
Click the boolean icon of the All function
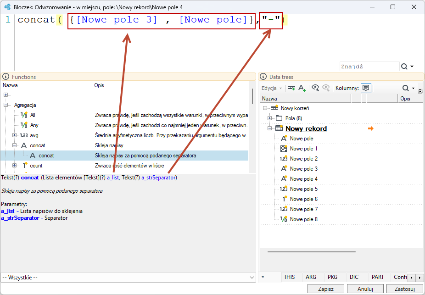24,115
